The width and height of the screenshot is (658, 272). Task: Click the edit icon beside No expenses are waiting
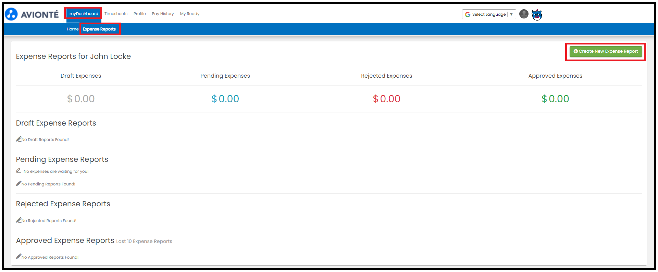tap(19, 170)
